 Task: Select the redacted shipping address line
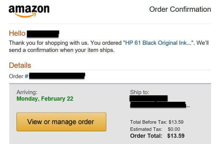(158, 105)
